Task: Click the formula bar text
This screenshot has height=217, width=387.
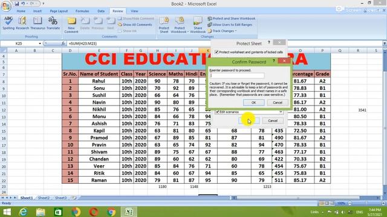Action: click(83, 43)
